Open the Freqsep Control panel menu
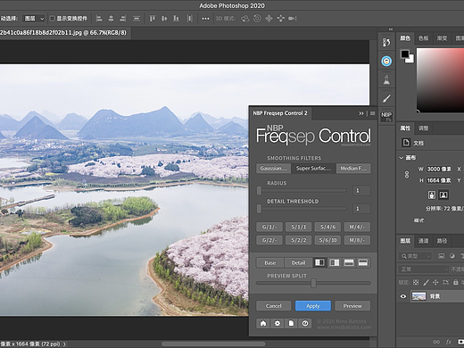Image resolution: width=464 pixels, height=348 pixels. (373, 113)
